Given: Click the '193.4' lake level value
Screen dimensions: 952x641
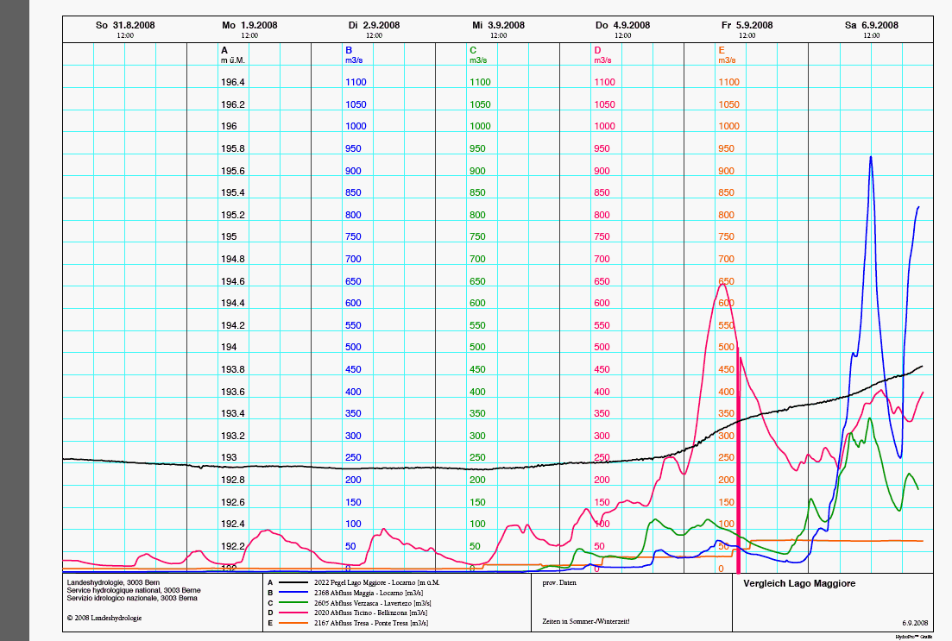Looking at the screenshot, I should [233, 413].
